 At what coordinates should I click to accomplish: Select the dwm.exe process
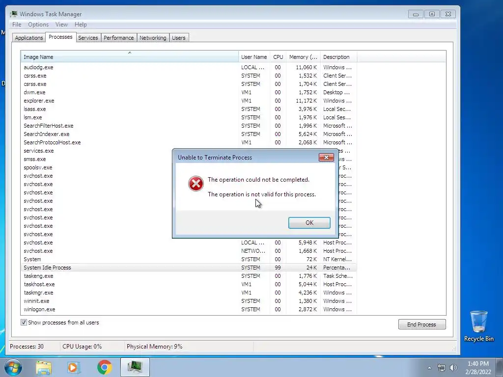(x=189, y=92)
